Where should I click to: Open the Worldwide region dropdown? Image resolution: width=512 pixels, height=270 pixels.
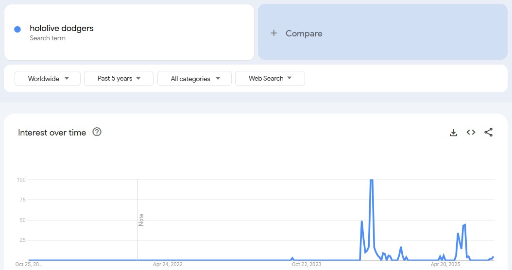point(48,78)
